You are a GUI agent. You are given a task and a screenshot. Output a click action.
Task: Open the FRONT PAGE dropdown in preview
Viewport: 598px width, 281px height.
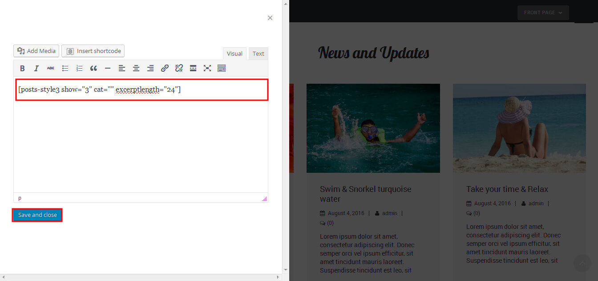(x=543, y=12)
